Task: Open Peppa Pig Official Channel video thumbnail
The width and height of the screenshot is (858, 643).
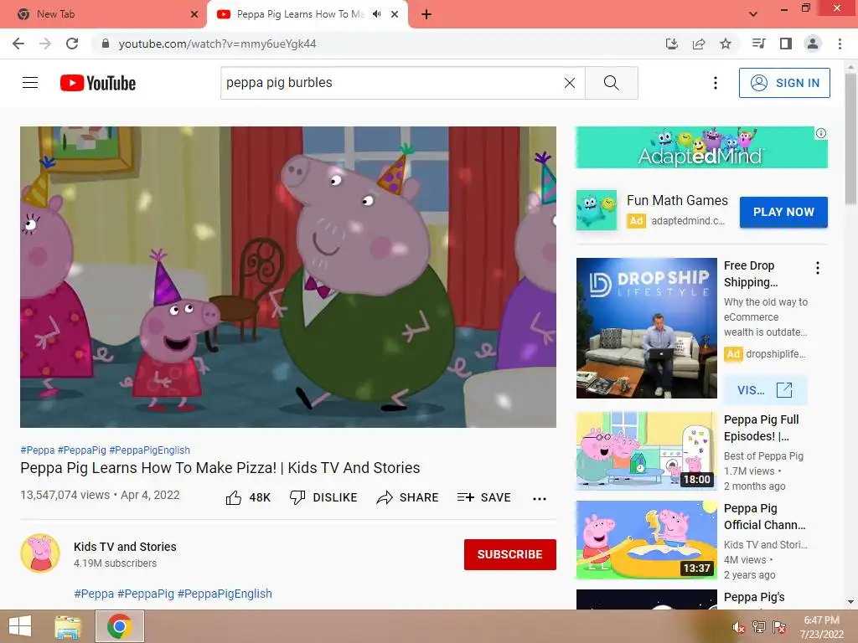Action: [646, 540]
